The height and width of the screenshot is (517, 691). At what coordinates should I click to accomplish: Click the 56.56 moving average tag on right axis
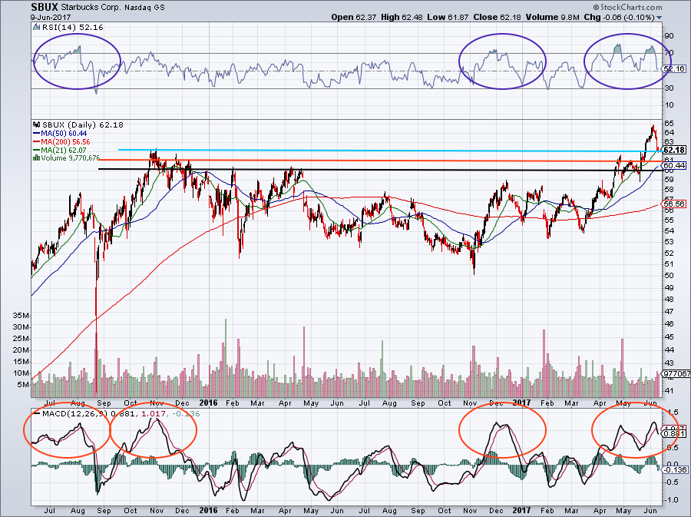coord(674,204)
